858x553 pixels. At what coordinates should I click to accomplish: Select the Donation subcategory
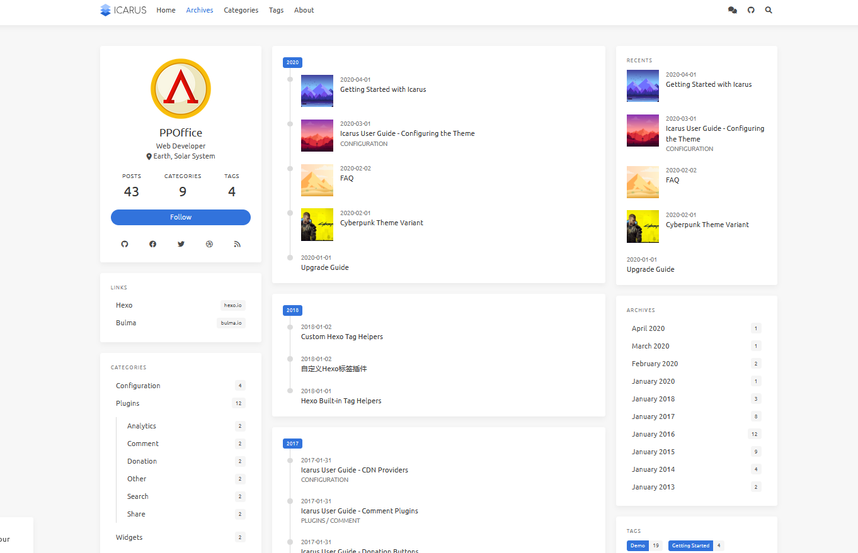tap(142, 461)
